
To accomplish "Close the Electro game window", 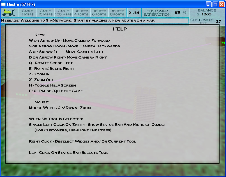I will click(x=221, y=4).
